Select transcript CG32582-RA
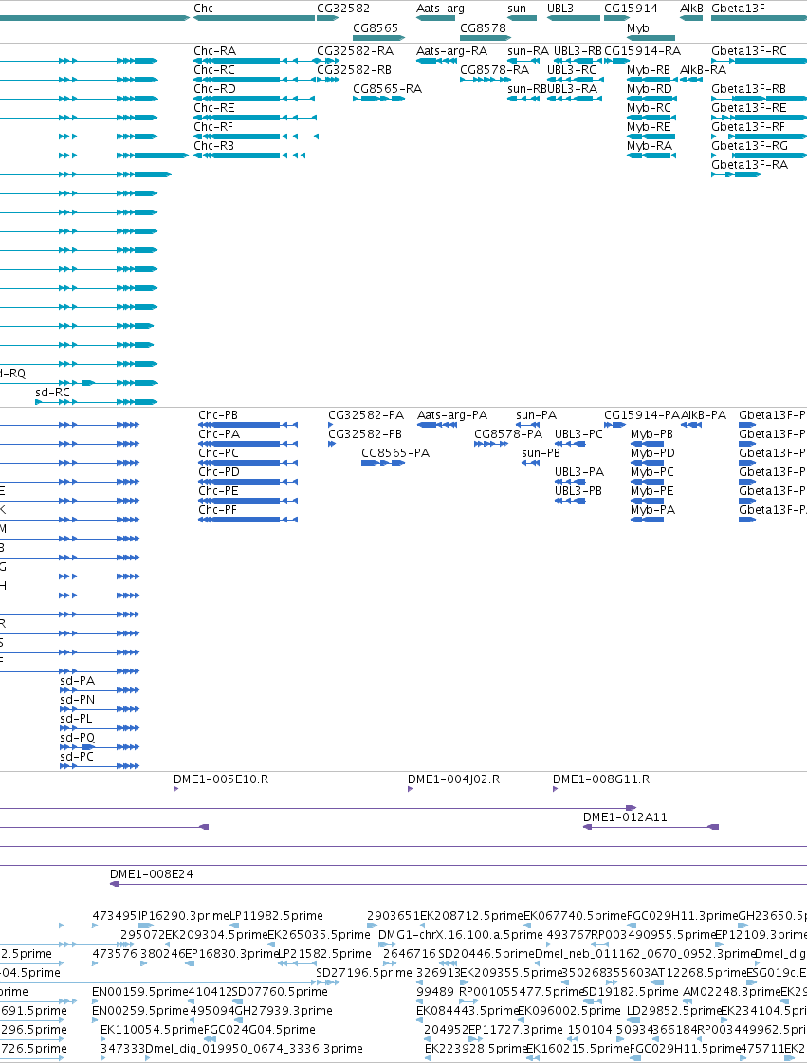This screenshot has height=1063, width=807. 355,51
